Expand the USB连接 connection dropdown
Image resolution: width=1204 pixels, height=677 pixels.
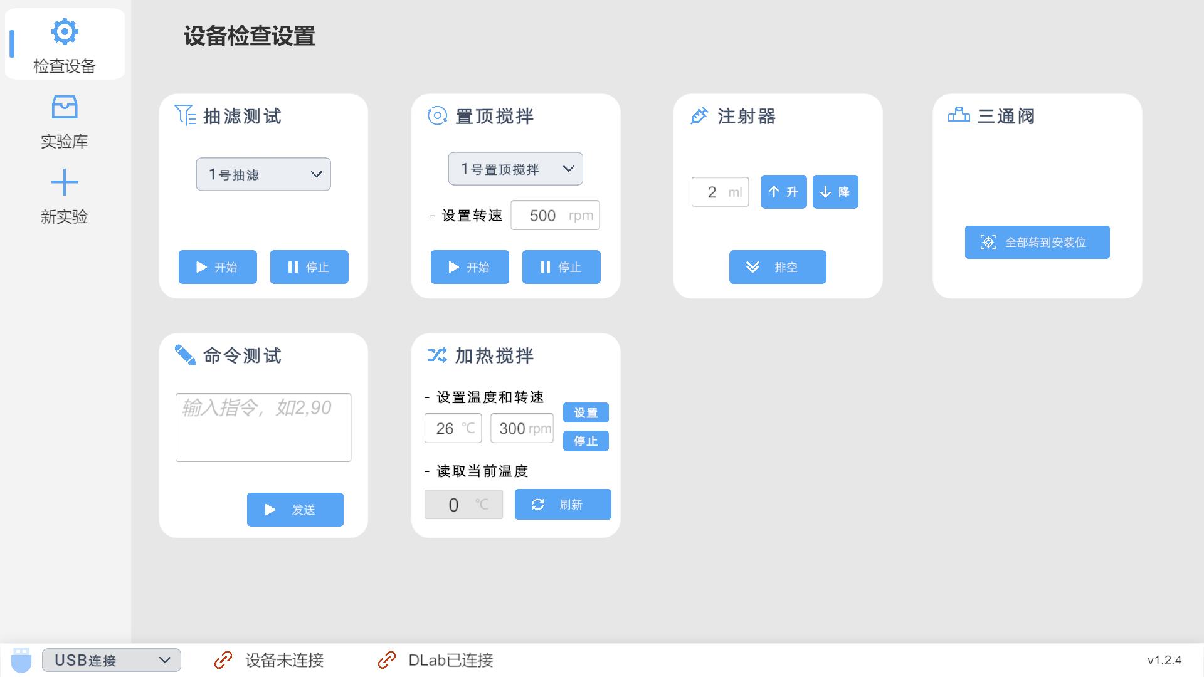coord(111,659)
